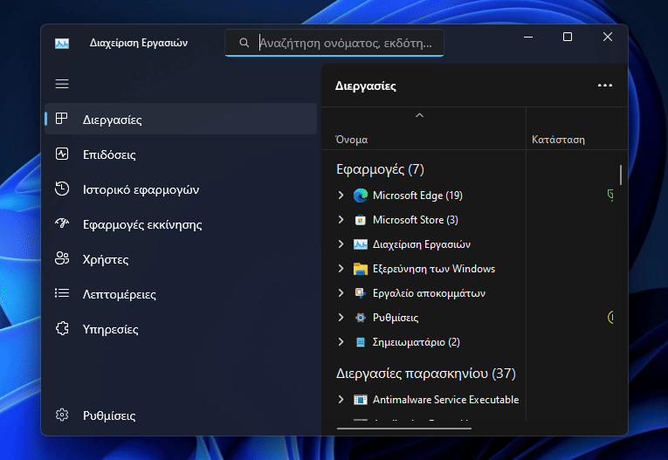Viewport: 668px width, 460px height.
Task: Expand the Σημειωματάριο (2) group
Action: coord(341,342)
